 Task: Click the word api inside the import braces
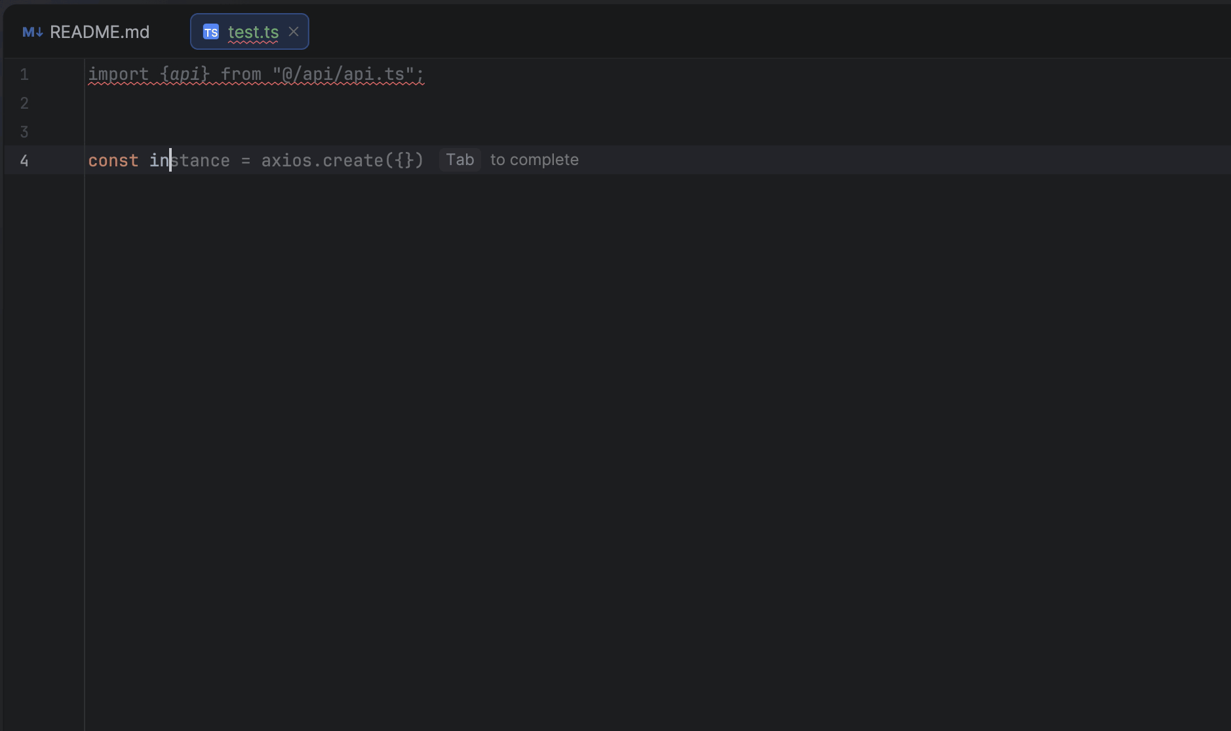click(185, 74)
